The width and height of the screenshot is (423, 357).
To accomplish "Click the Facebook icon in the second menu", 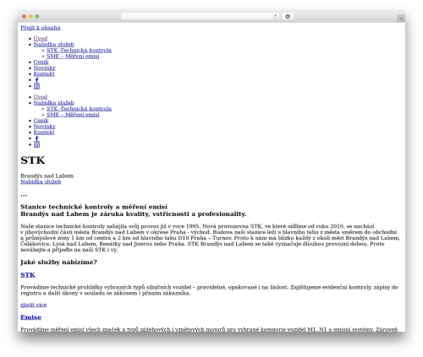I will (36, 138).
